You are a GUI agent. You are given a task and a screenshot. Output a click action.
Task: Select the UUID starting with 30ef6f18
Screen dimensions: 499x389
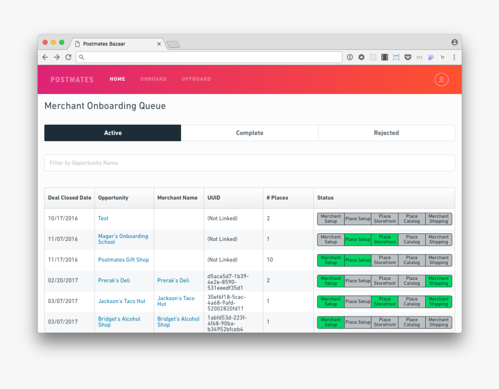point(227,302)
